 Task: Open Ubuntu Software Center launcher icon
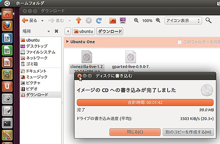pos(7,75)
